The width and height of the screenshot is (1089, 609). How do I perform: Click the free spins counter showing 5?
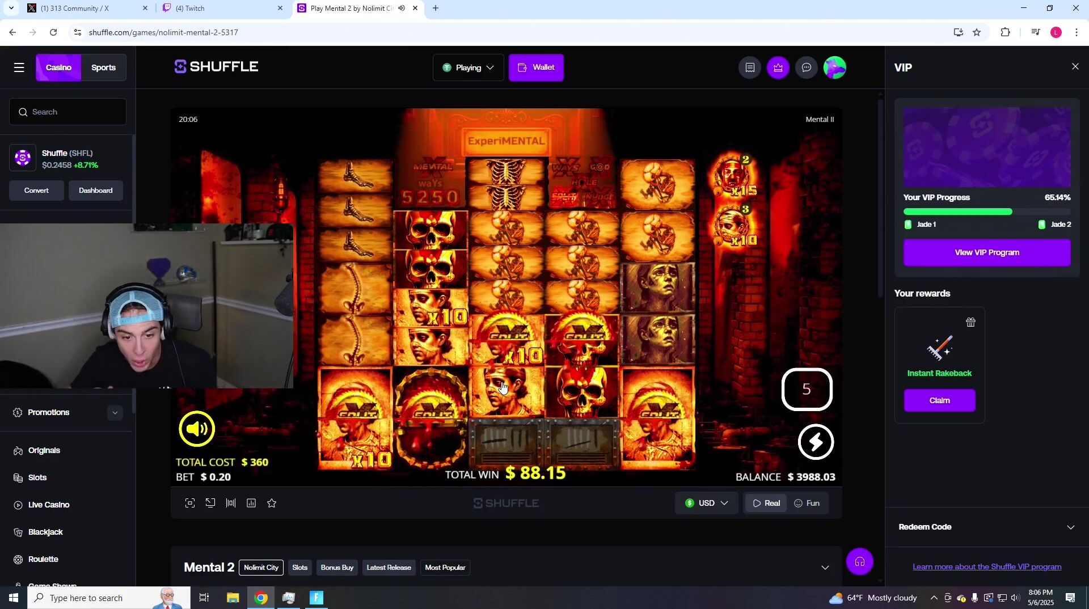click(807, 390)
